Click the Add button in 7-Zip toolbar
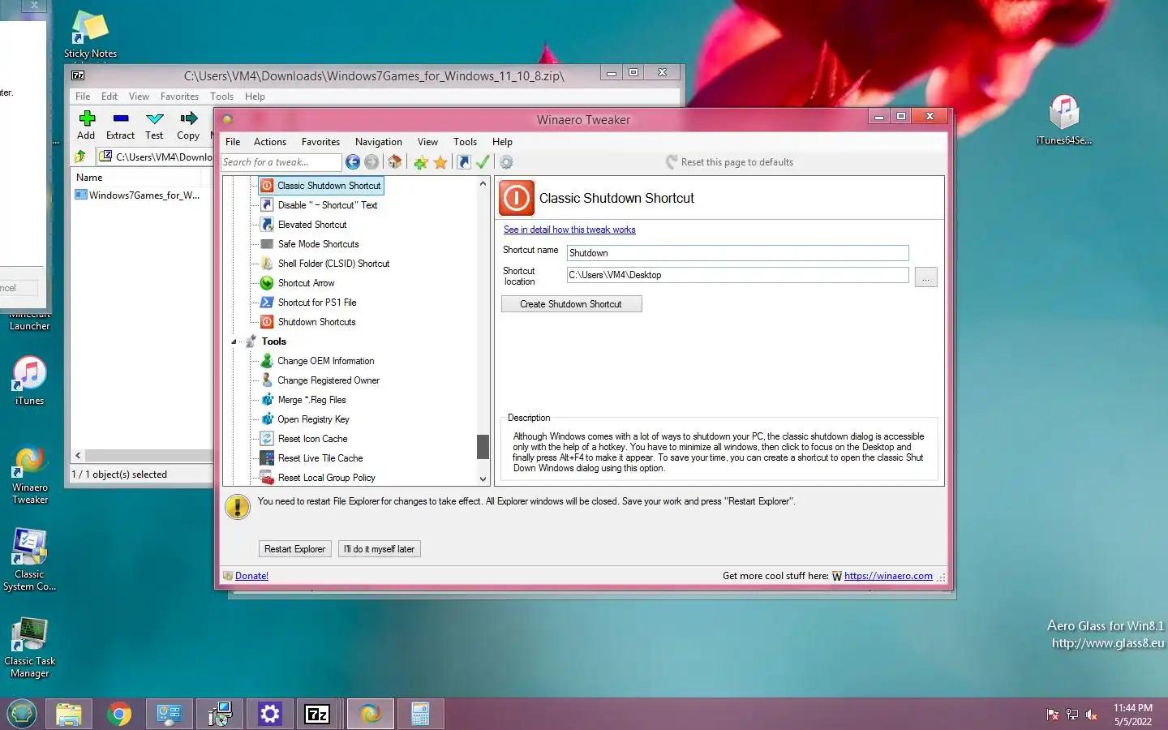This screenshot has height=730, width=1168. [x=86, y=126]
